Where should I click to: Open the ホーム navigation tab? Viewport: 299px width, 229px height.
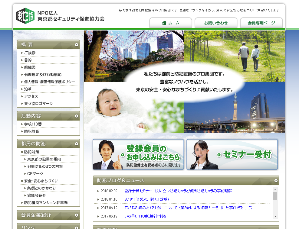point(171,23)
